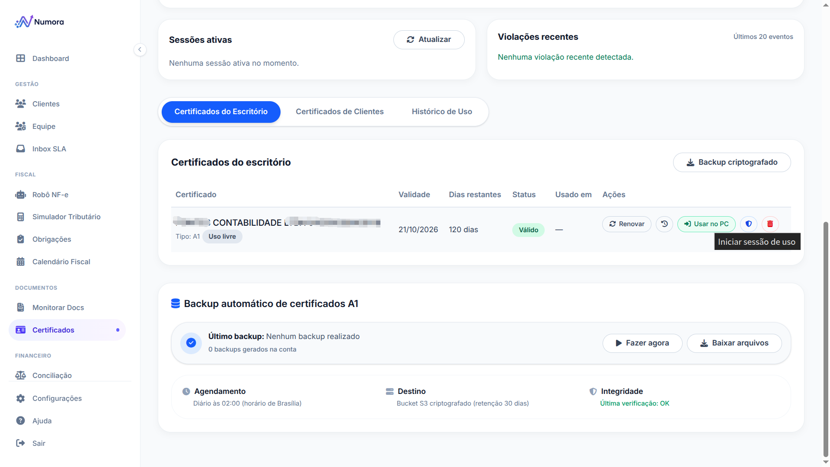Screen dimensions: 830x467
Task: Click the Uso livre badge
Action: tap(222, 237)
